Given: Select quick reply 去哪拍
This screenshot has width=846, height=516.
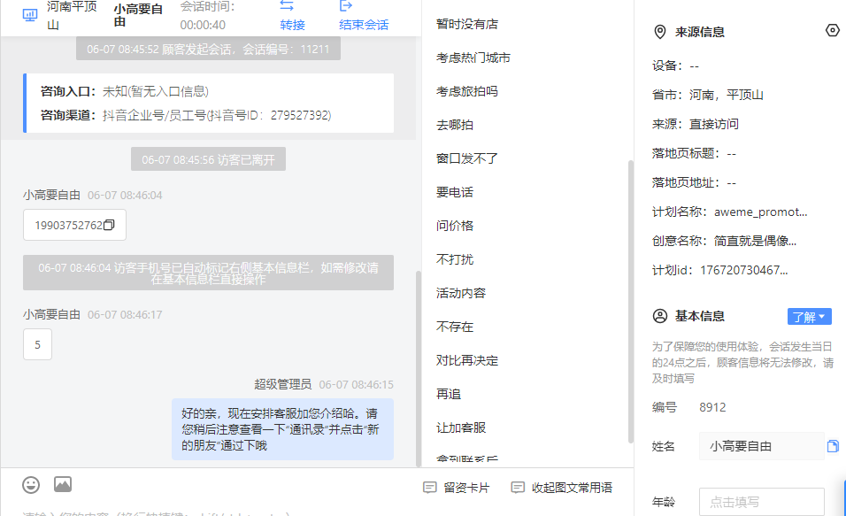Looking at the screenshot, I should tap(455, 125).
